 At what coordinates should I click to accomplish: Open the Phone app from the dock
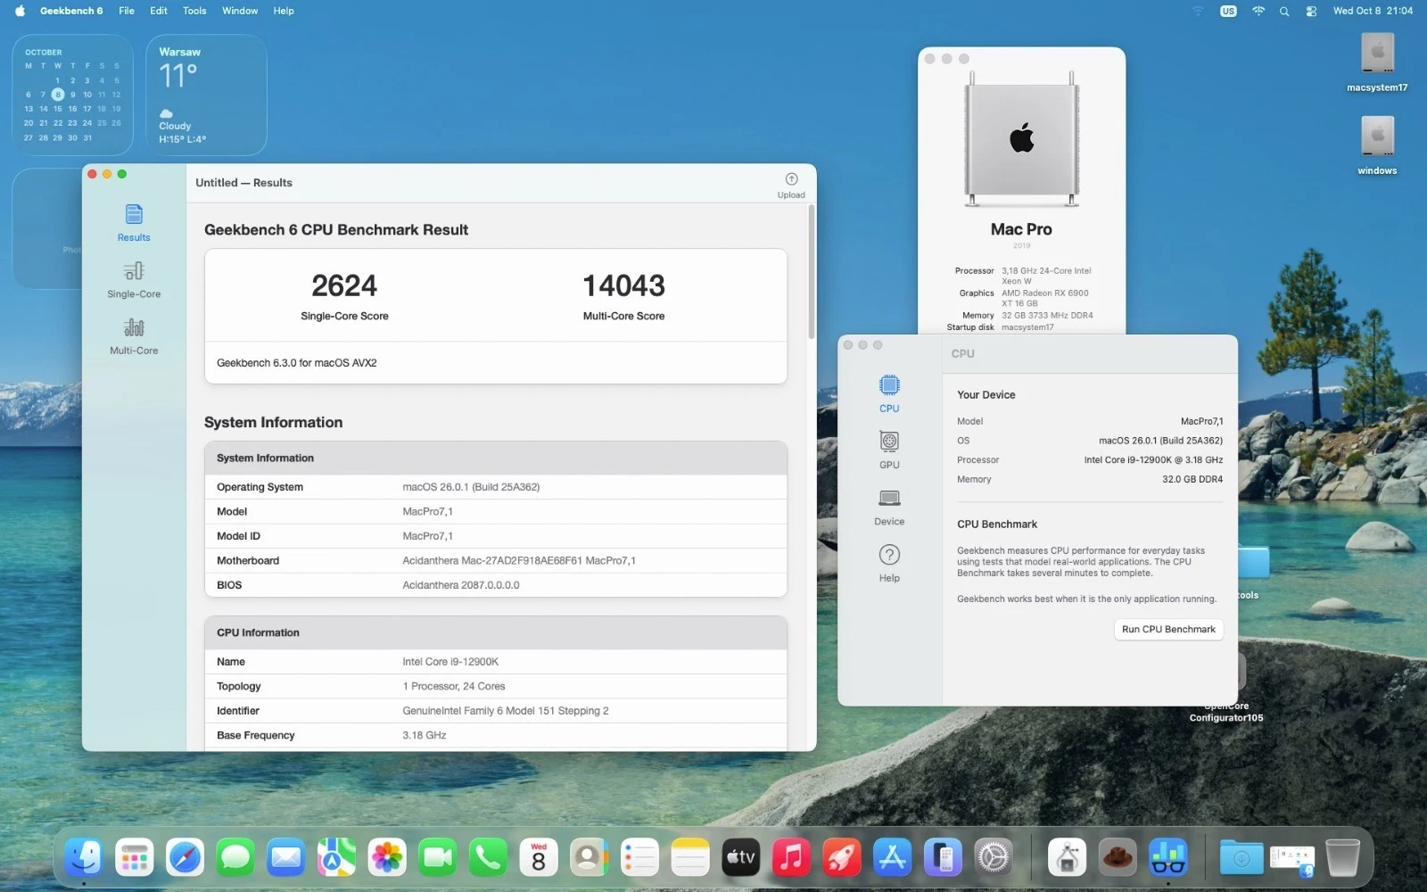488,858
